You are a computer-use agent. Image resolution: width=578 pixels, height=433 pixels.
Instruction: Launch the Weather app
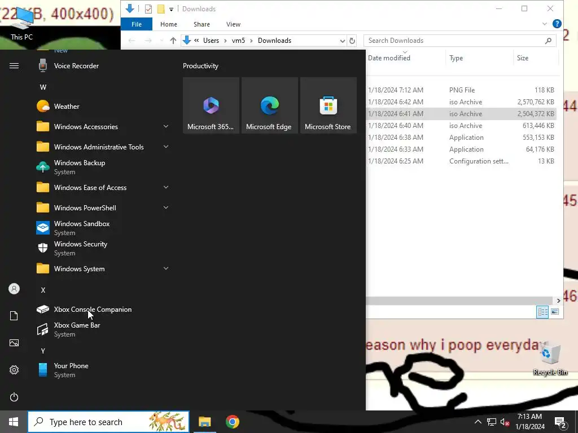click(103, 107)
